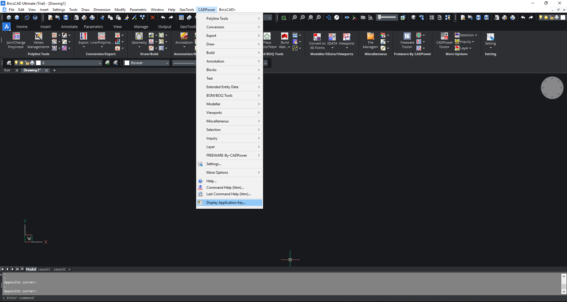Switch to Layout1 tab
The width and height of the screenshot is (567, 302).
[x=44, y=269]
